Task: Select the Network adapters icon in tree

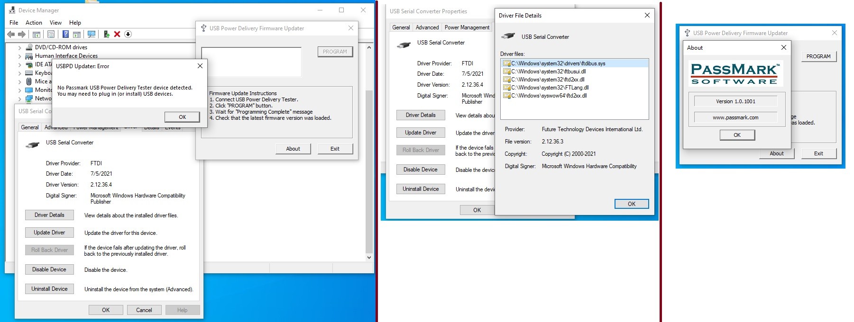Action: tap(29, 98)
